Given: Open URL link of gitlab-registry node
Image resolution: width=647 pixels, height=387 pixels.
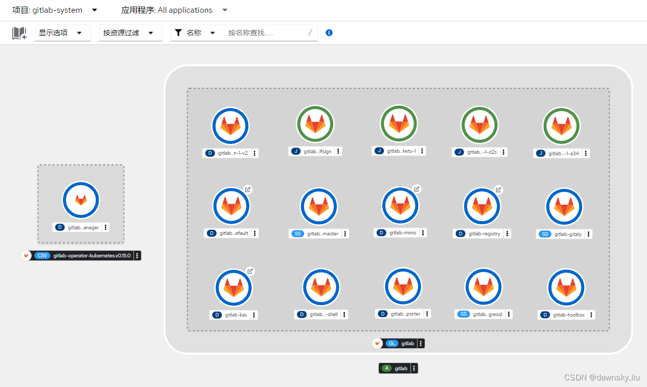Looking at the screenshot, I should coord(498,190).
